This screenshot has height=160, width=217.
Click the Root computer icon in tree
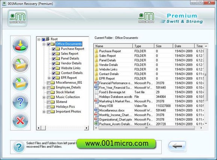[x=48, y=39]
